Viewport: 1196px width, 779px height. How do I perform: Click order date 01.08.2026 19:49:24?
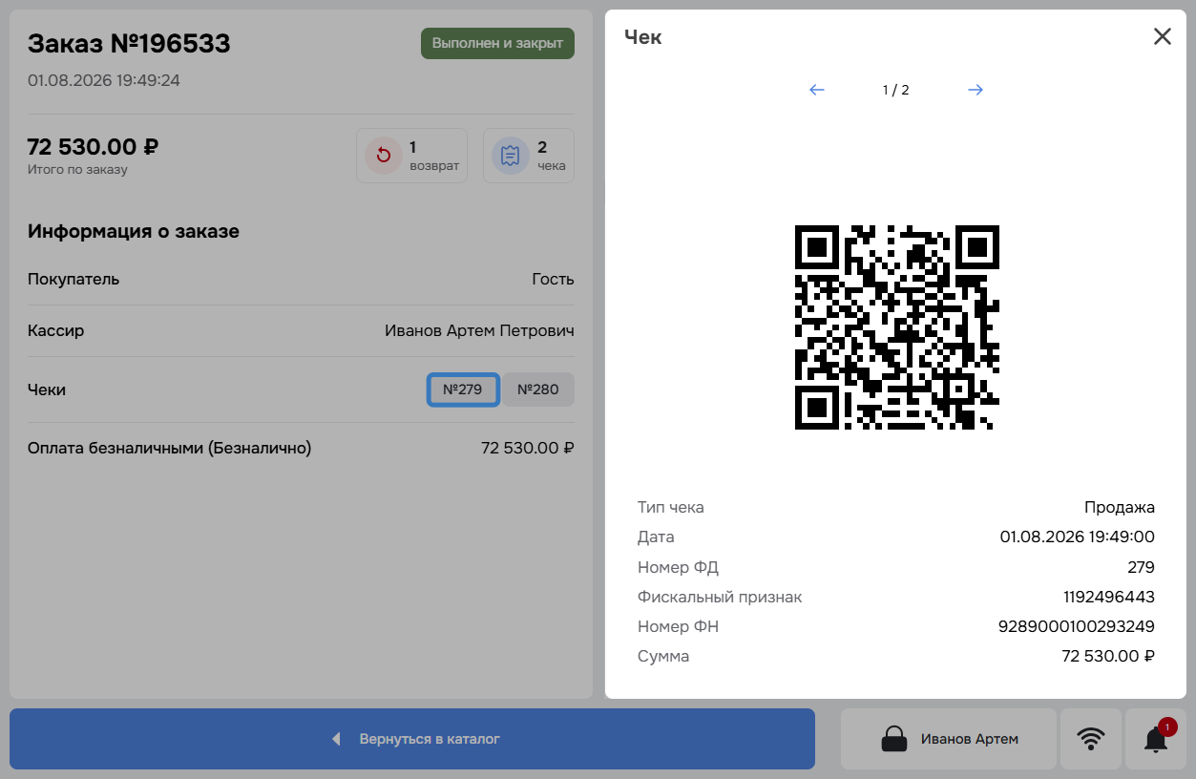[x=104, y=80]
